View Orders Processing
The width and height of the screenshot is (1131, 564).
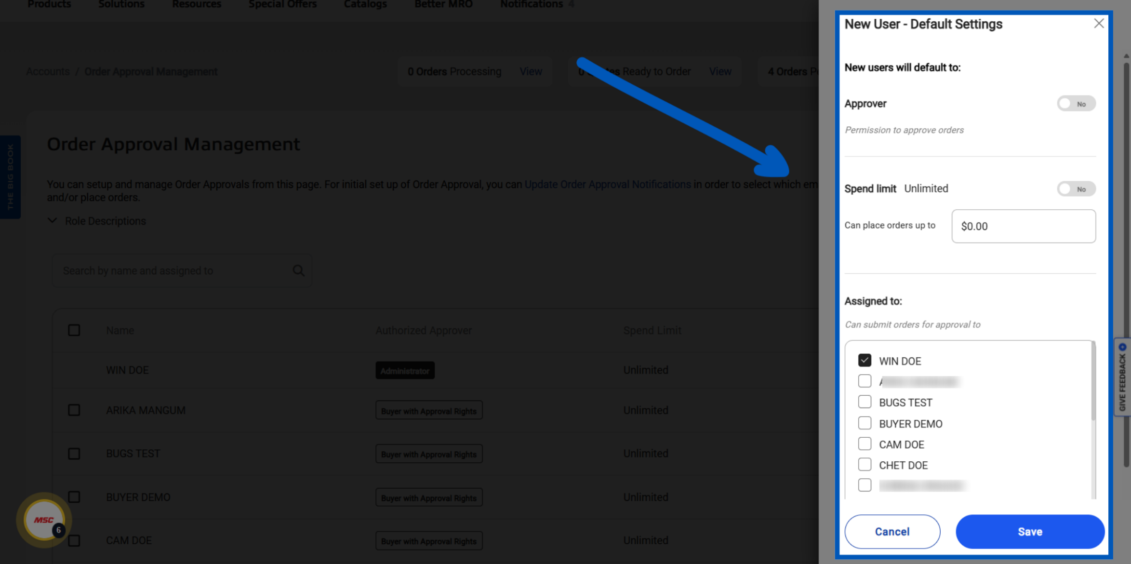pos(531,71)
